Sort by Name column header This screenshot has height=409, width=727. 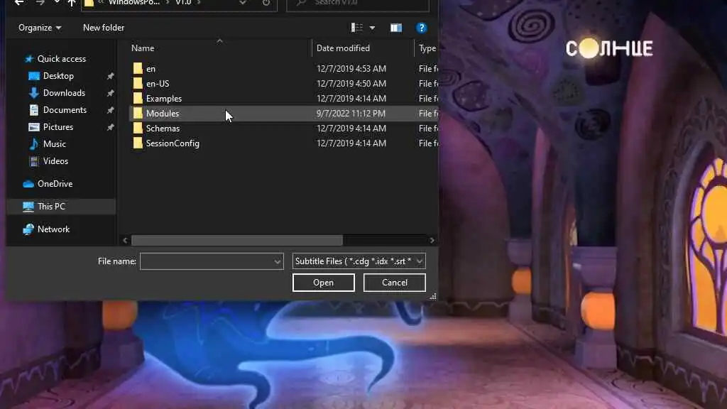point(143,48)
